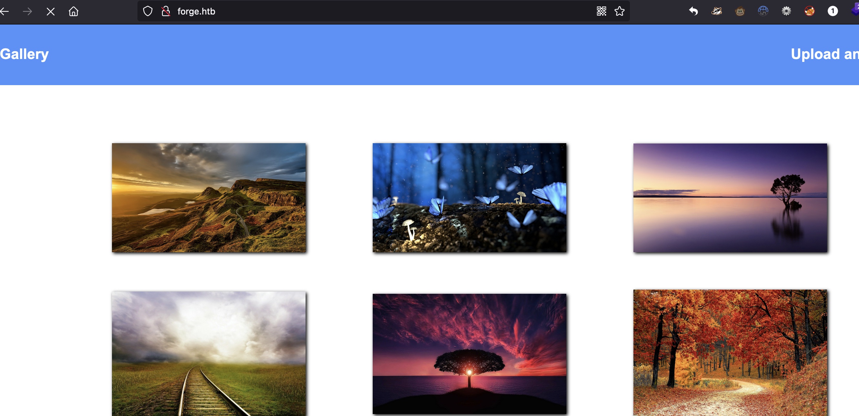Show the insecure connection padlock info

click(166, 11)
